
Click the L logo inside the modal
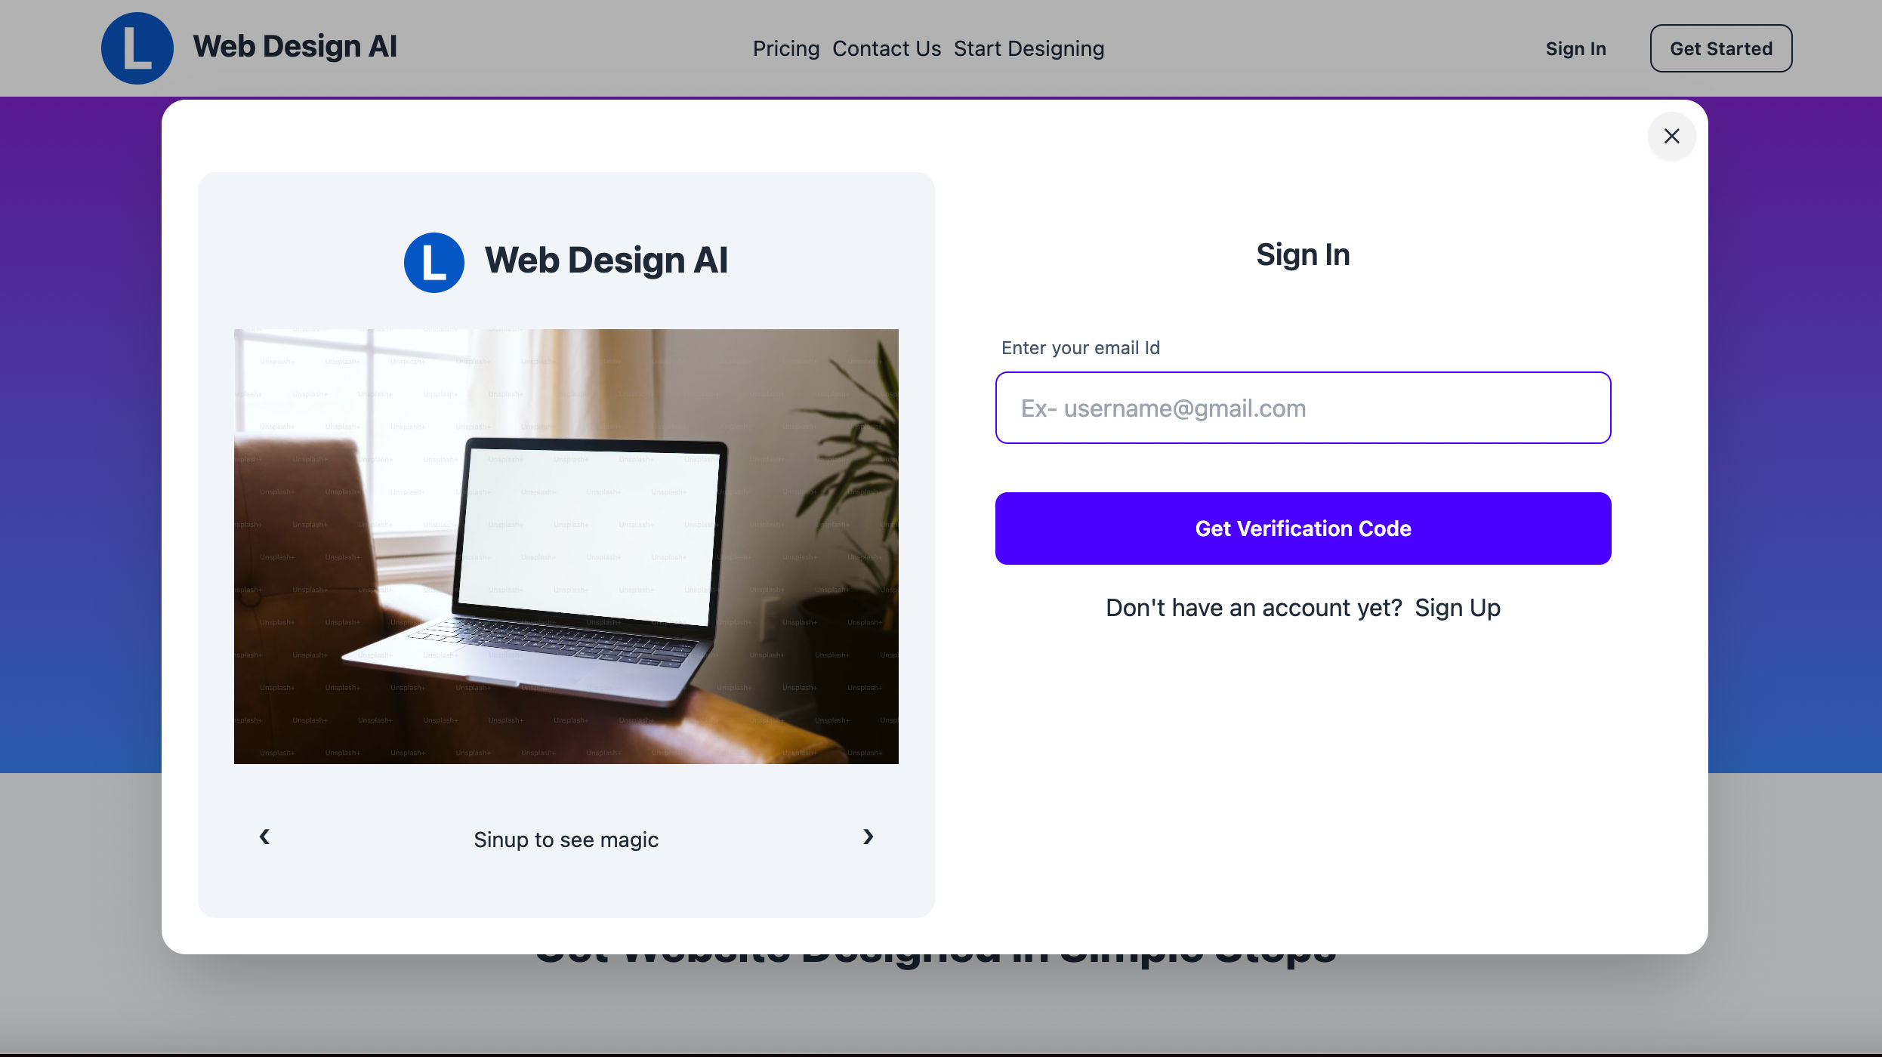tap(434, 263)
